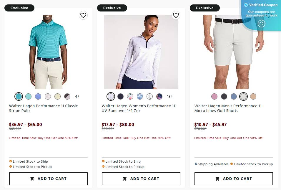Click the home icon in the coupon overlay
The image size is (281, 190).
pyautogui.click(x=261, y=24)
